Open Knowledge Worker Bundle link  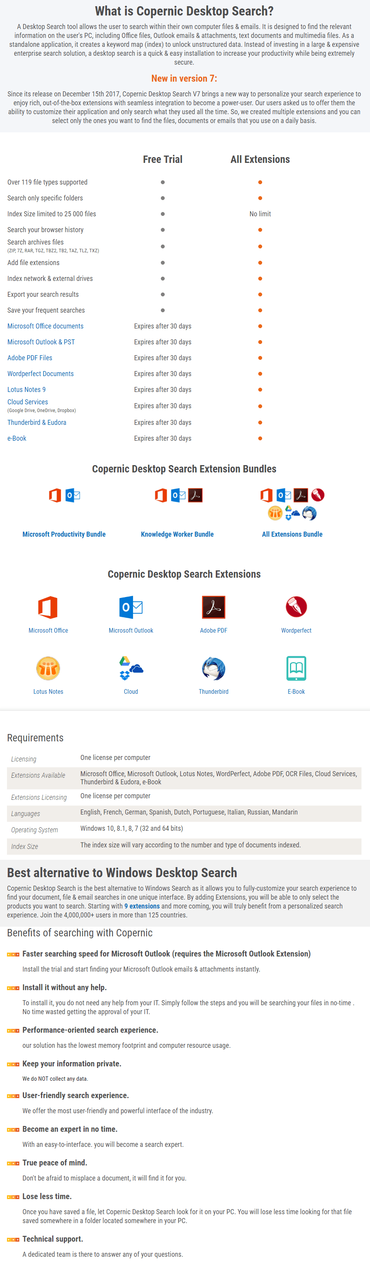177,534
